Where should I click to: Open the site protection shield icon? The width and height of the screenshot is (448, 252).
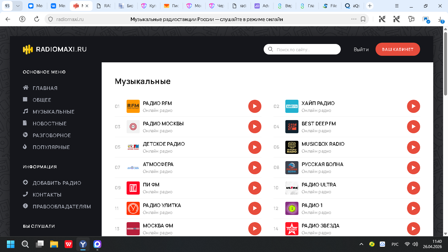pos(51,19)
